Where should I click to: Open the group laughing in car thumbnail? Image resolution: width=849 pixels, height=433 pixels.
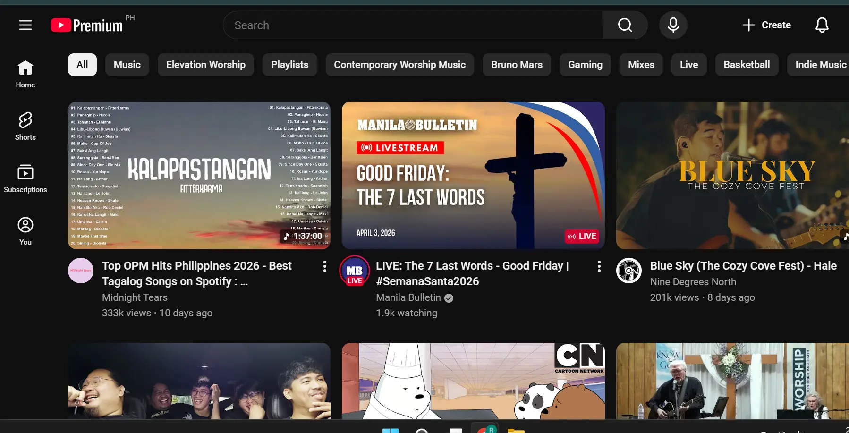[x=199, y=381]
